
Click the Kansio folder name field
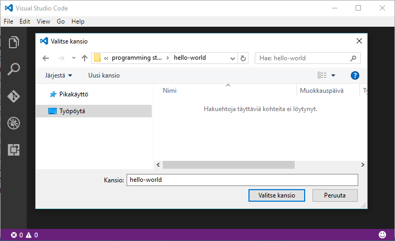[242, 180]
